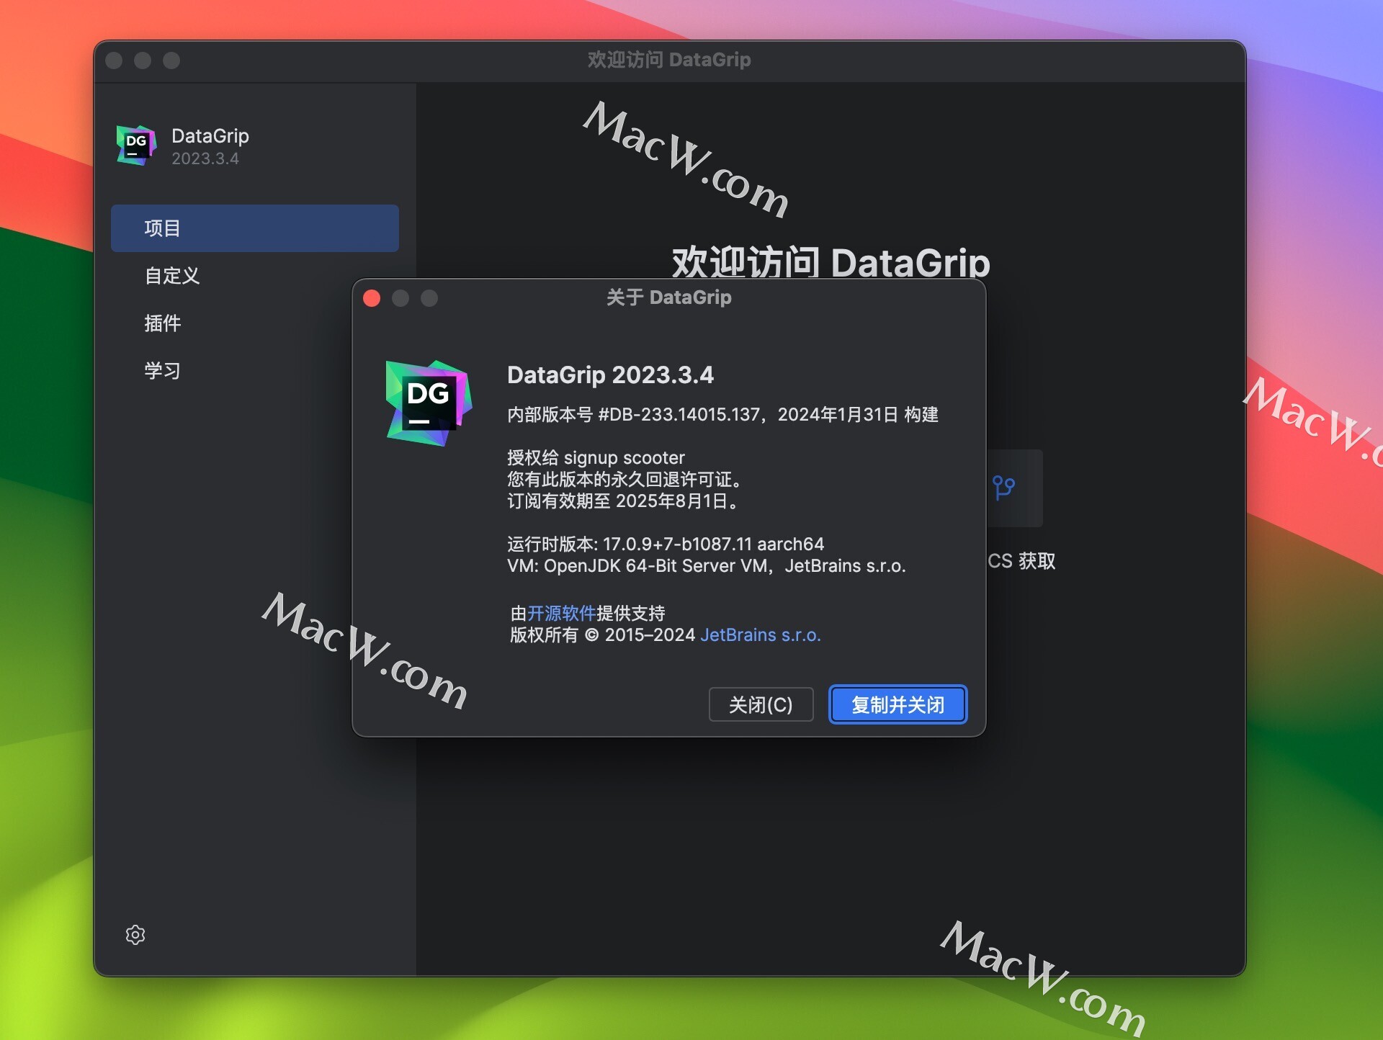Open the 开源软件 link
Screen dimensions: 1383x1040
pyautogui.click(x=561, y=613)
